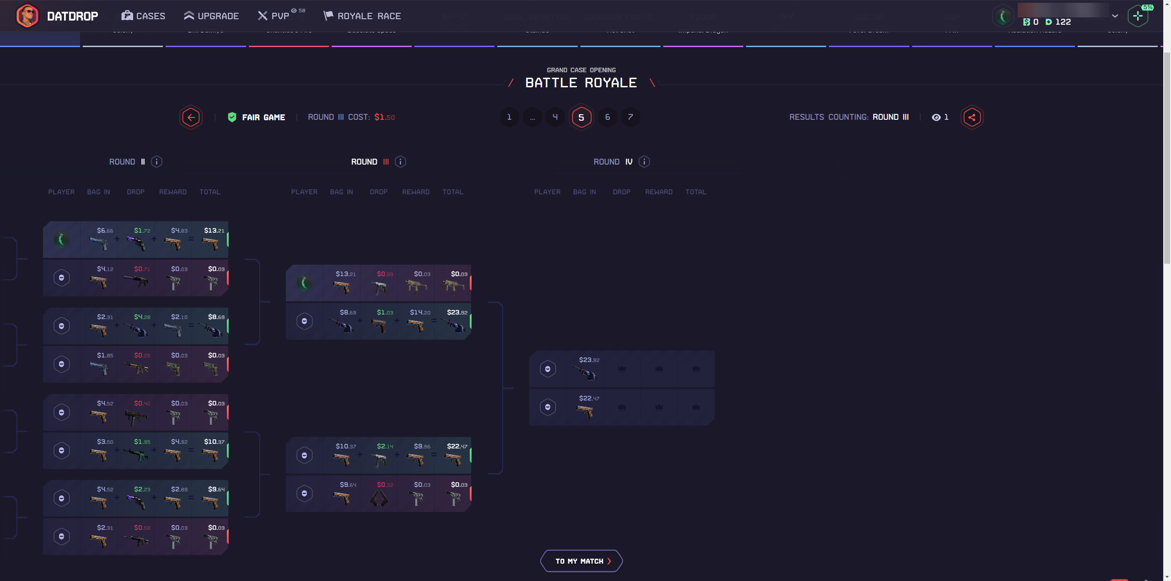Select bracket page 5
This screenshot has height=581, width=1171.
point(581,117)
